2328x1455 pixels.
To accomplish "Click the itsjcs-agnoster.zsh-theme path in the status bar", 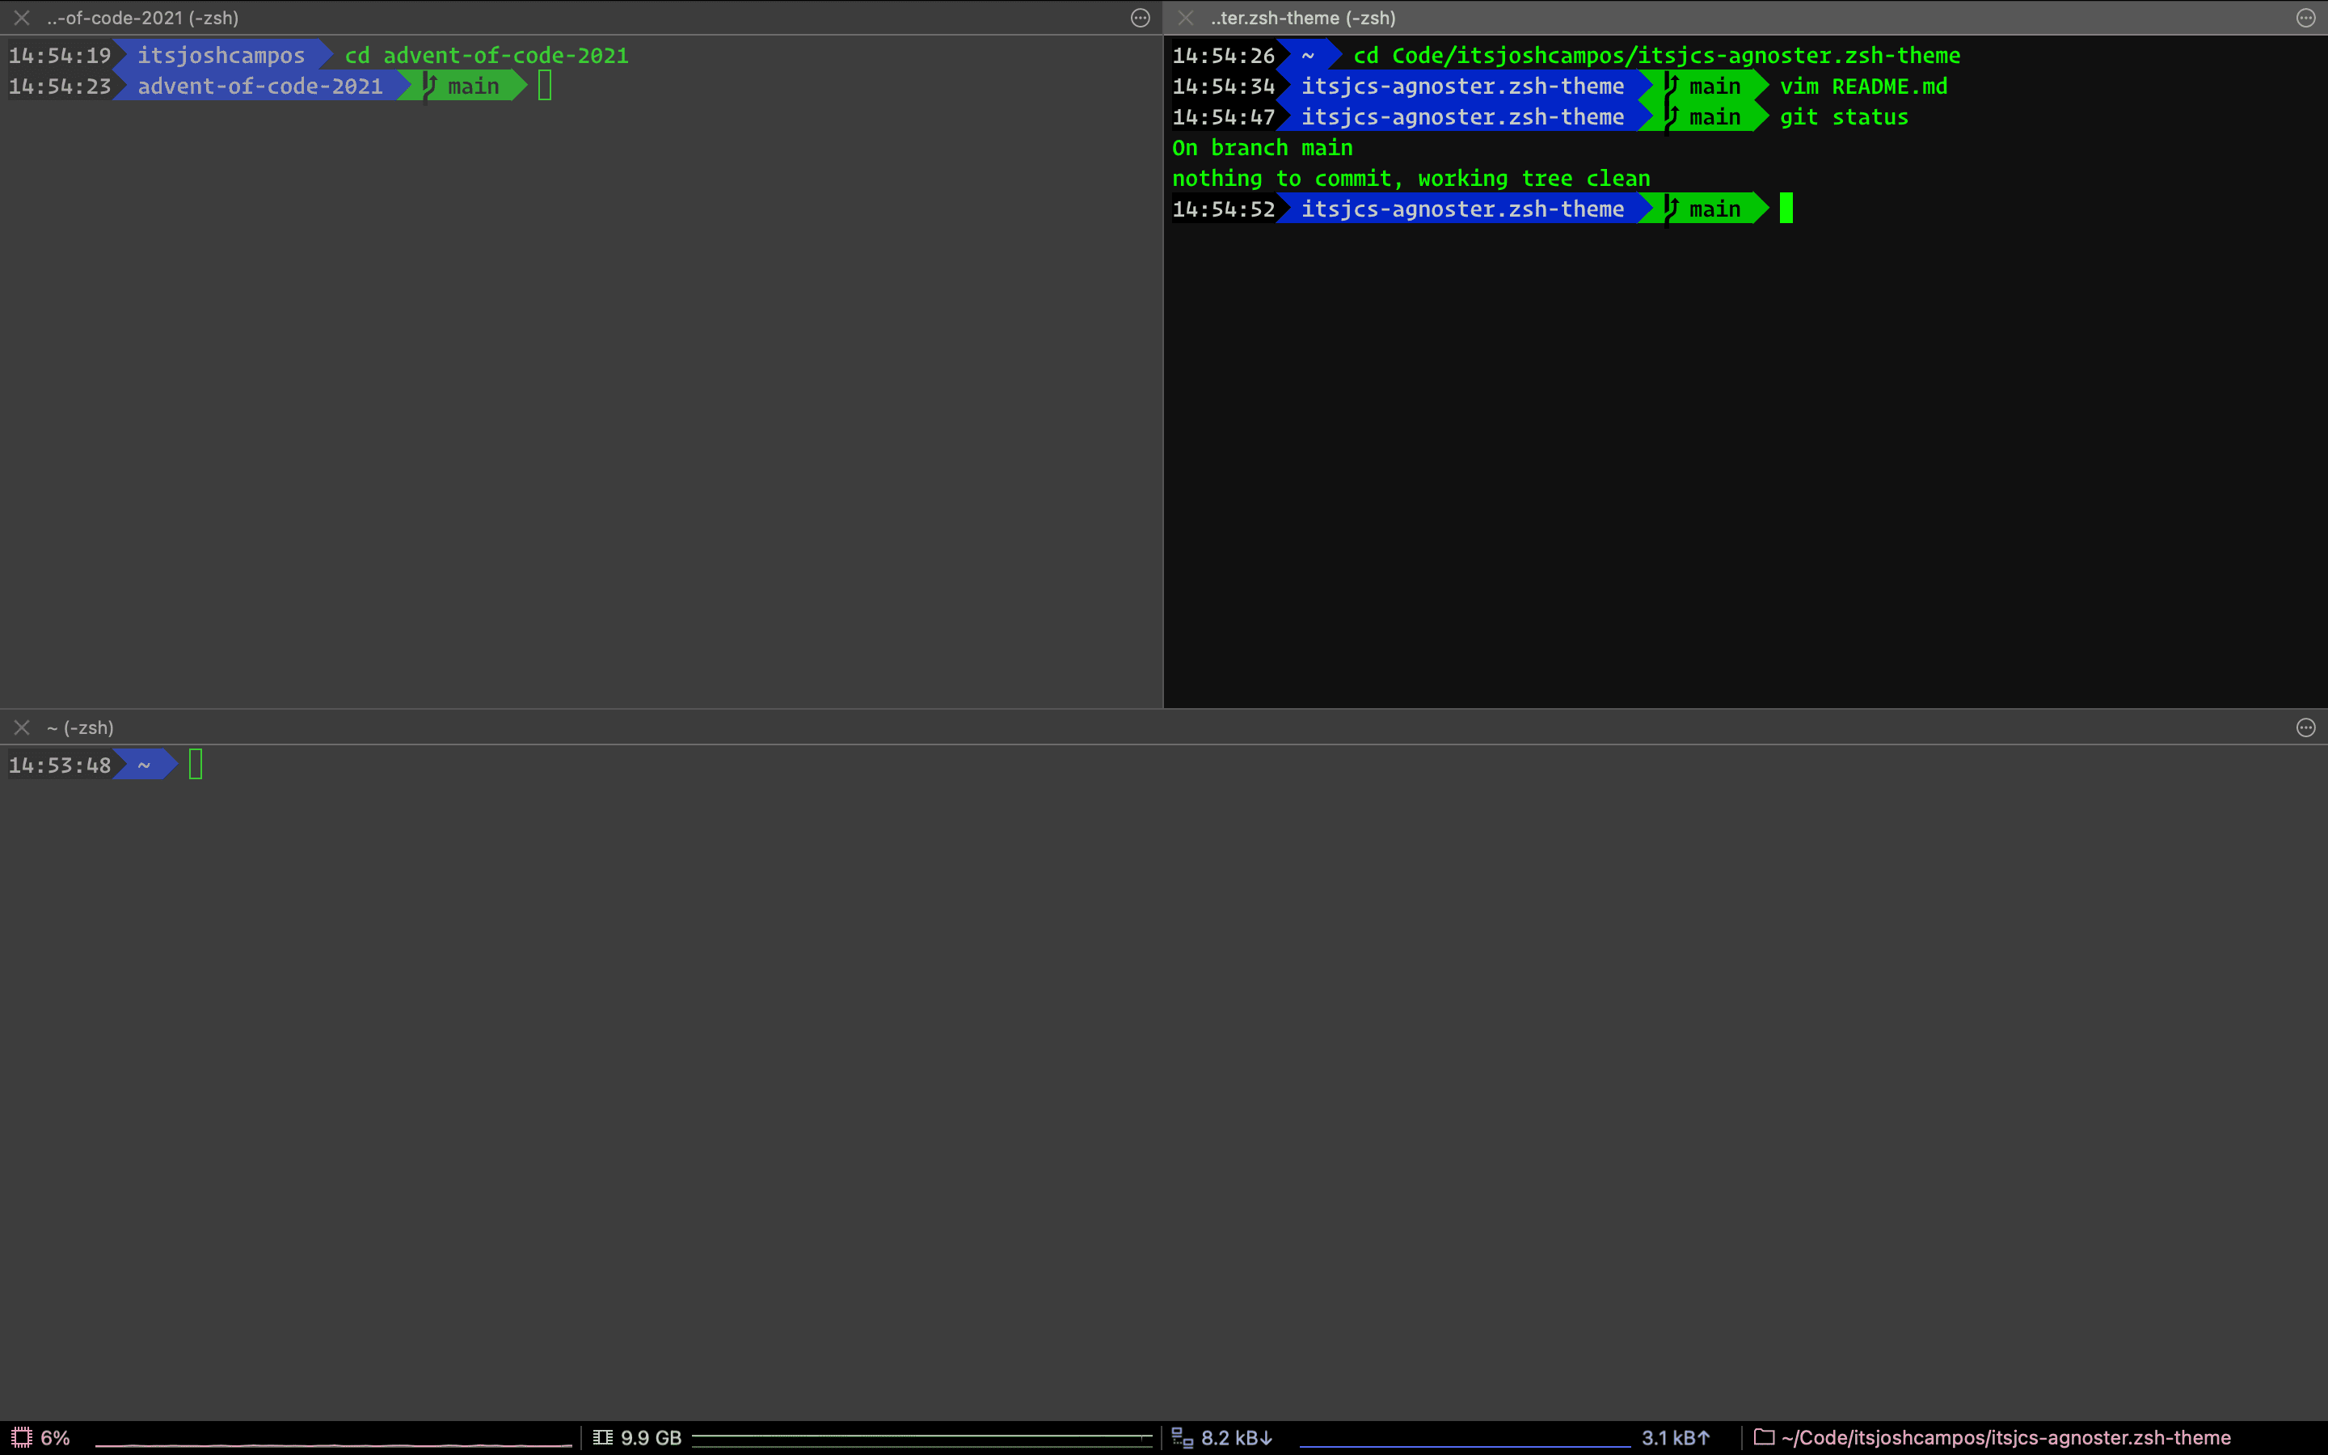I will click(x=2010, y=1438).
